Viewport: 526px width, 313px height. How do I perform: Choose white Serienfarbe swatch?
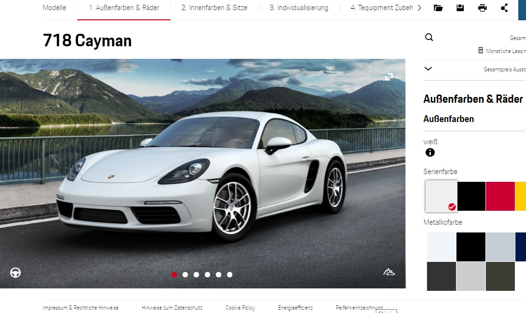coord(441,196)
